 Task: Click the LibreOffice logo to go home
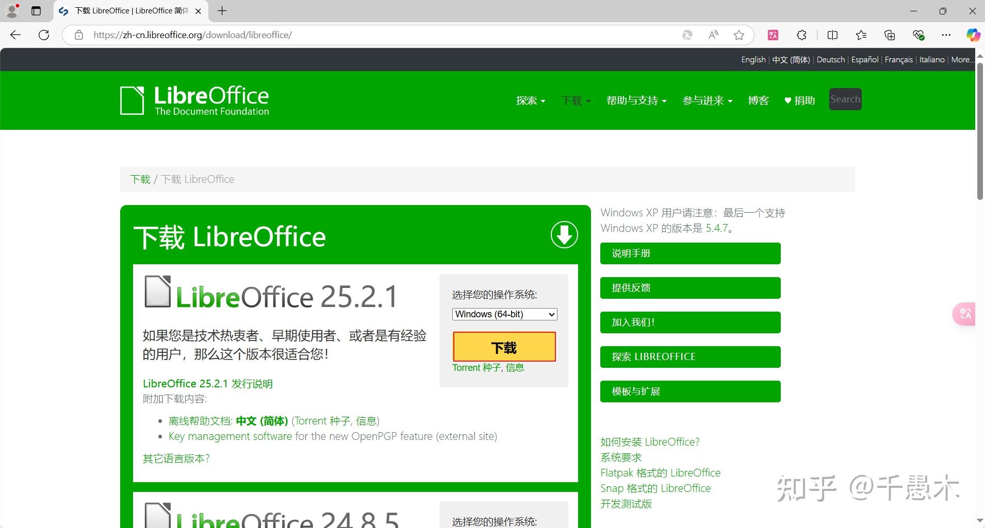tap(194, 99)
